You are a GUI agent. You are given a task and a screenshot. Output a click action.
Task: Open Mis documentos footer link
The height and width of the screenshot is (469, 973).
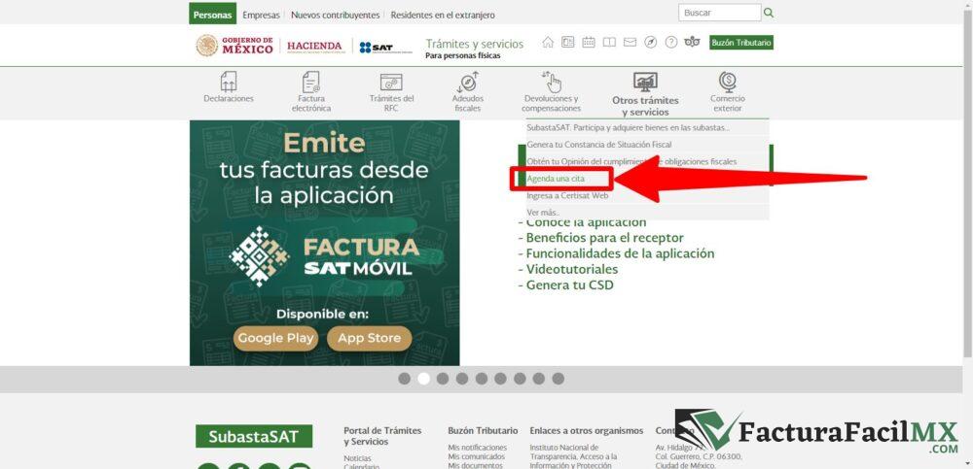coord(476,465)
